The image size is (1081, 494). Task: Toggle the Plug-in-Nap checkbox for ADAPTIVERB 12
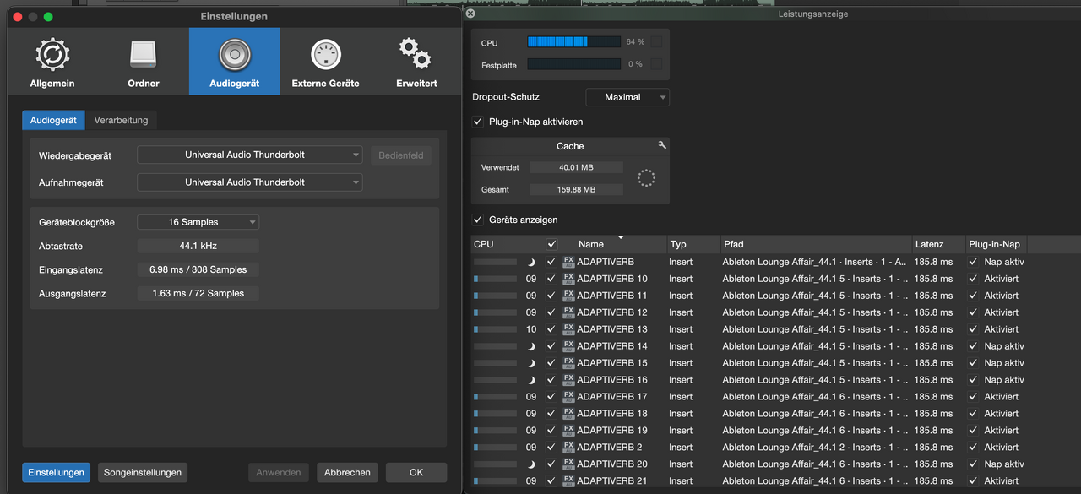973,312
